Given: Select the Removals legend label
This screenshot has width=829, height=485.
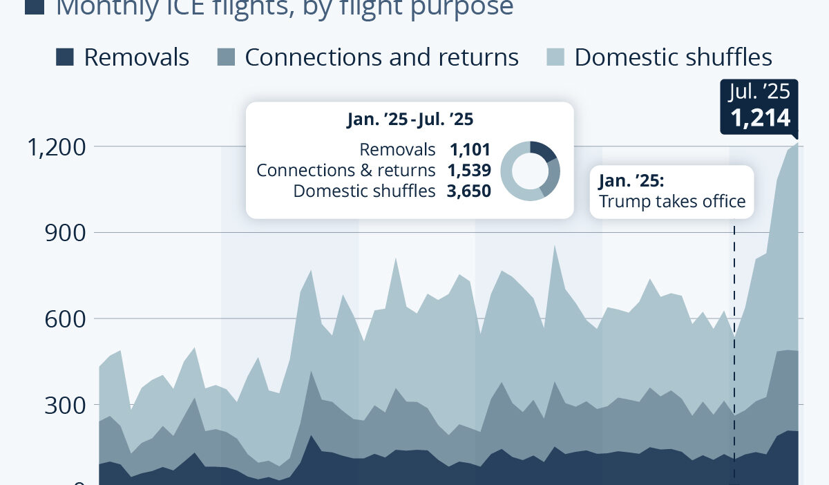Looking at the screenshot, I should (136, 57).
